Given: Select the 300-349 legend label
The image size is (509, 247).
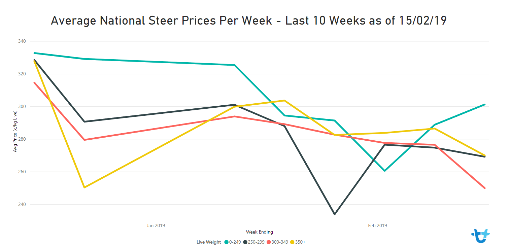Looking at the screenshot, I should coord(280,242).
